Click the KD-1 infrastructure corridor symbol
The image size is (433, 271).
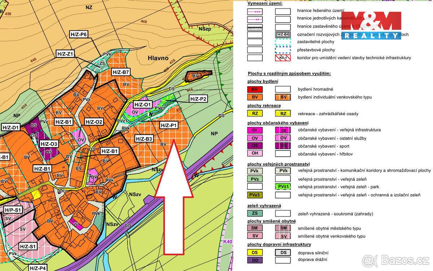283,57
